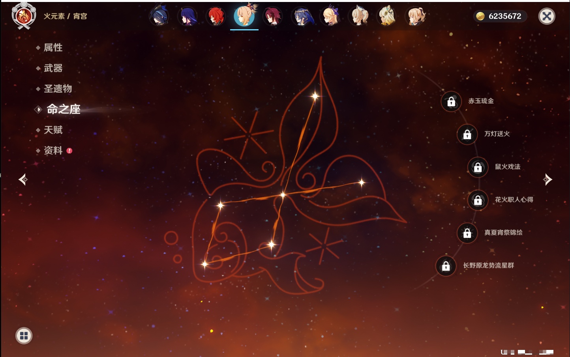570x357 pixels.
Task: Go to next character with right arrow
Action: [547, 179]
